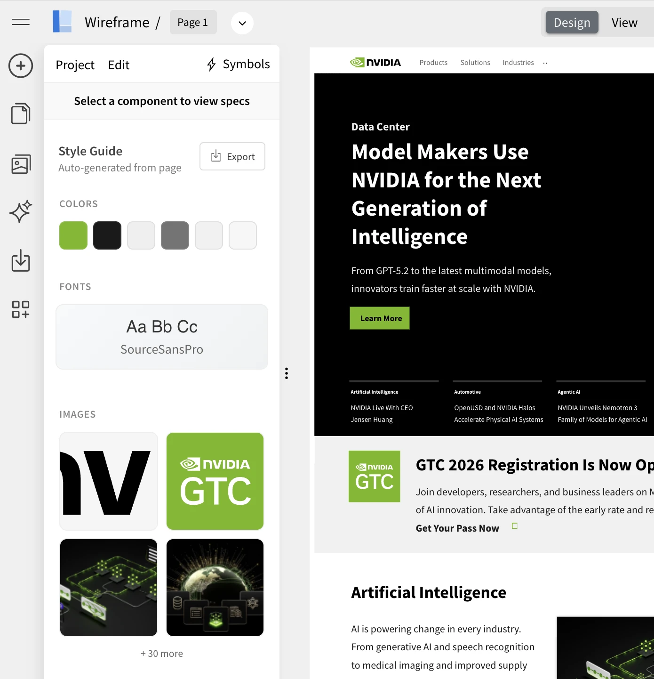Select the NVIDIA GTC image thumbnail
Viewport: 654px width, 679px height.
coord(215,481)
